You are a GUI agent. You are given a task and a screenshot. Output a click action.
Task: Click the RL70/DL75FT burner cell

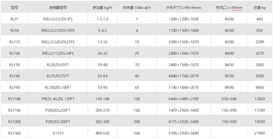point(58,76)
